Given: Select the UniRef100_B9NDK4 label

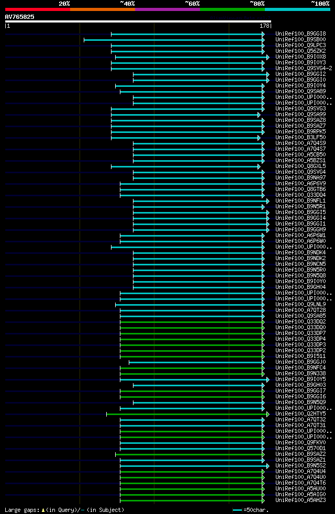Looking at the screenshot, I should (300, 252).
